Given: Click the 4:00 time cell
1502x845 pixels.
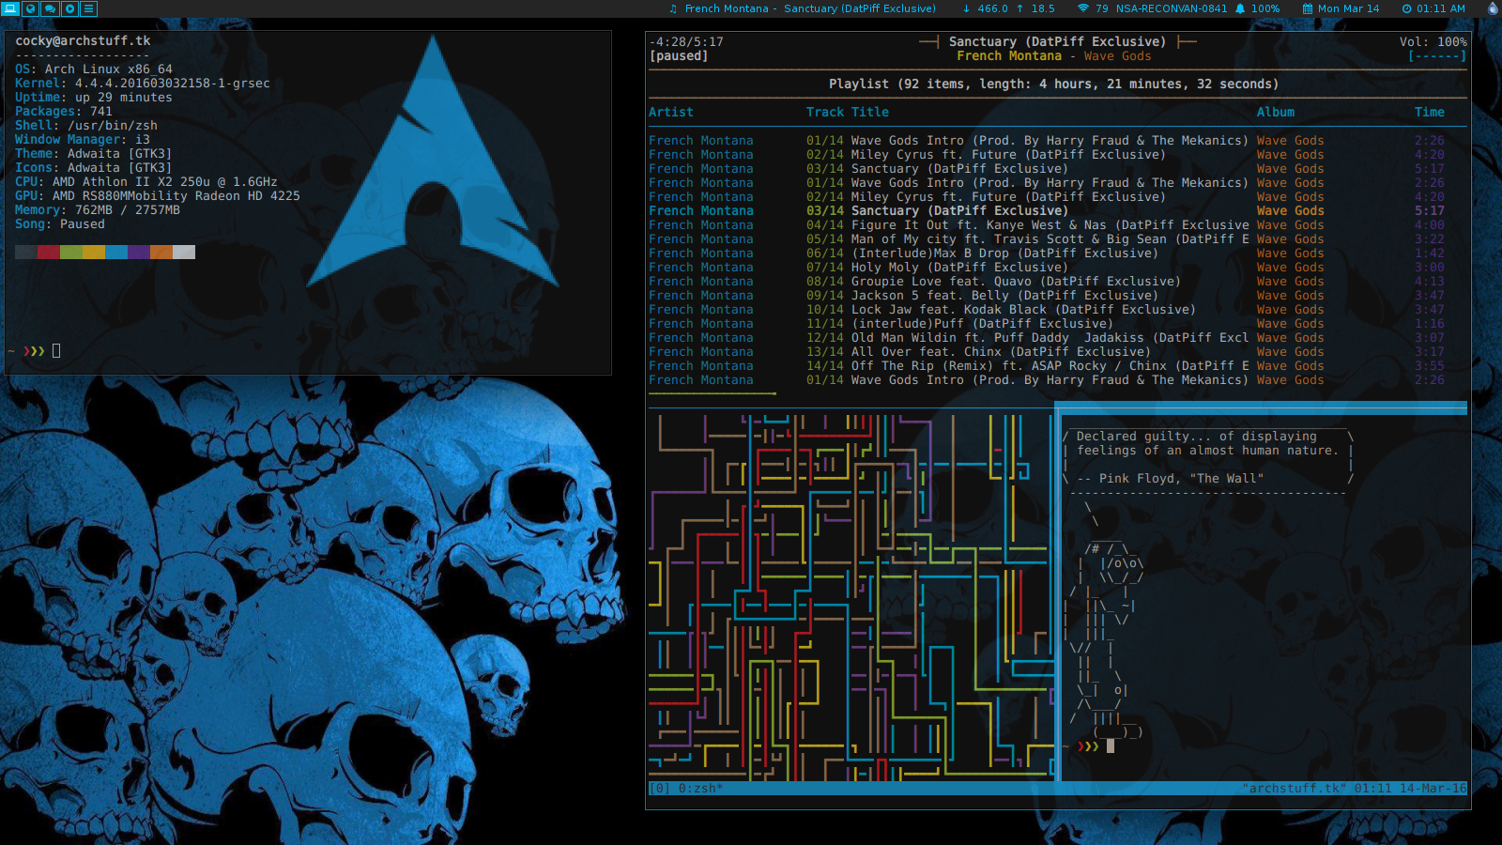Looking at the screenshot, I should 1430,225.
